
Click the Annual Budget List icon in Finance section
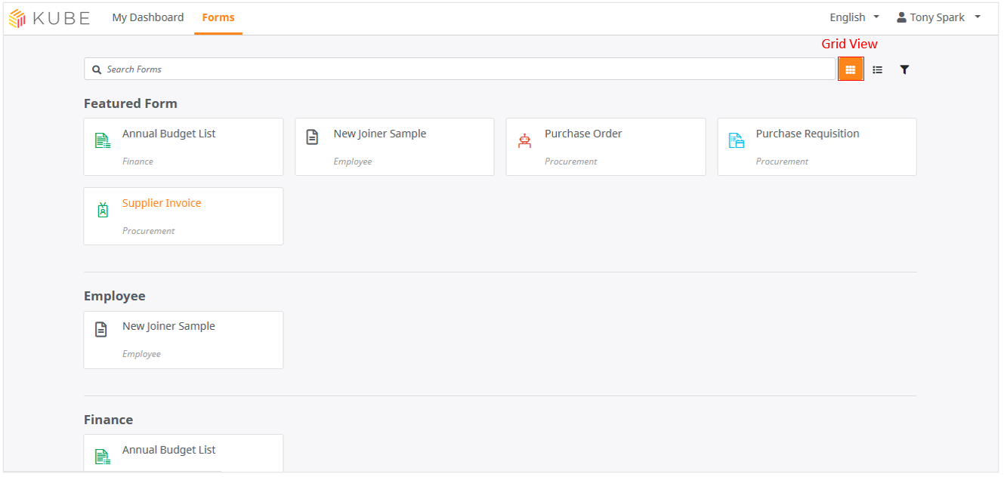(102, 457)
